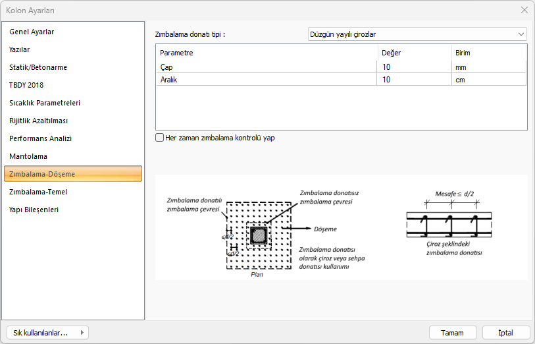Open the Sık kullanılanlar menu arrow
The height and width of the screenshot is (344, 535).
point(82,333)
